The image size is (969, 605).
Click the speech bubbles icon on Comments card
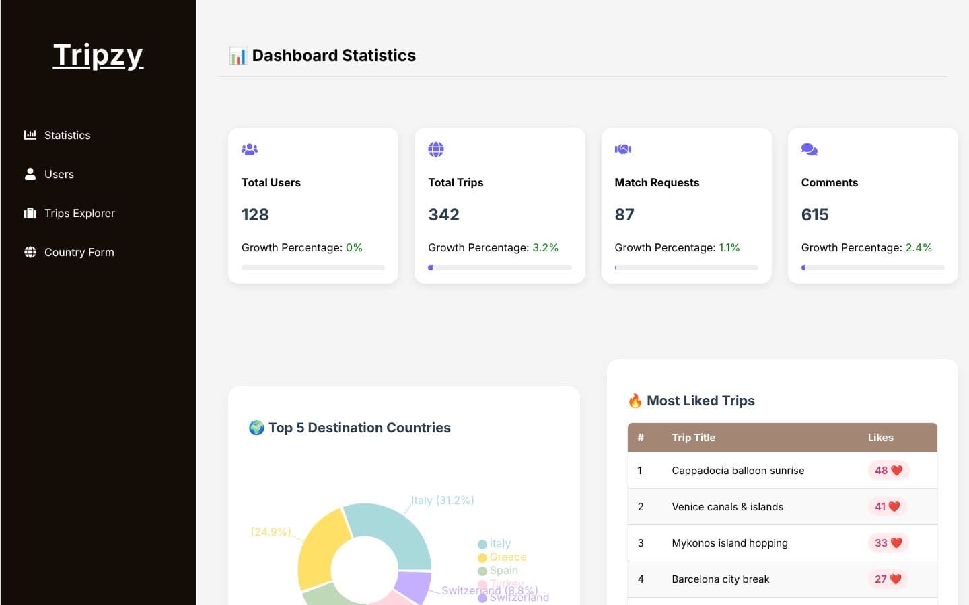(810, 149)
